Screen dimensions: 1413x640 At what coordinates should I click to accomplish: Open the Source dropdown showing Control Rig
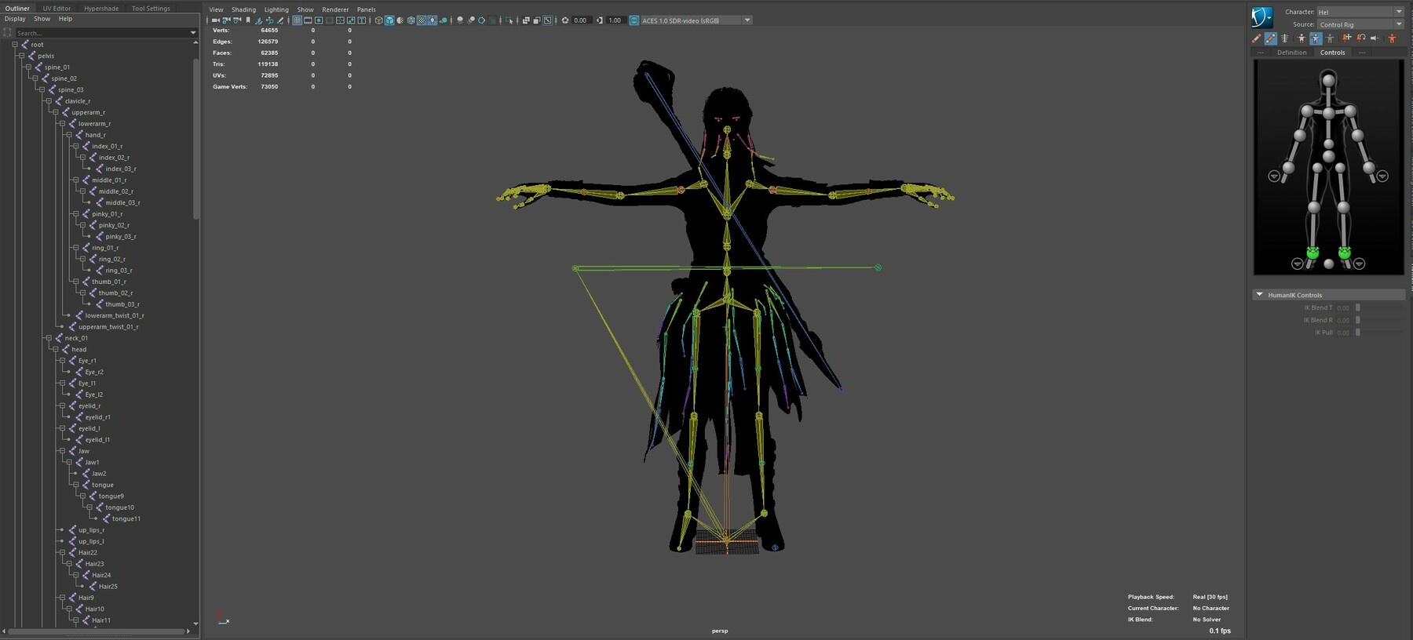point(1359,24)
